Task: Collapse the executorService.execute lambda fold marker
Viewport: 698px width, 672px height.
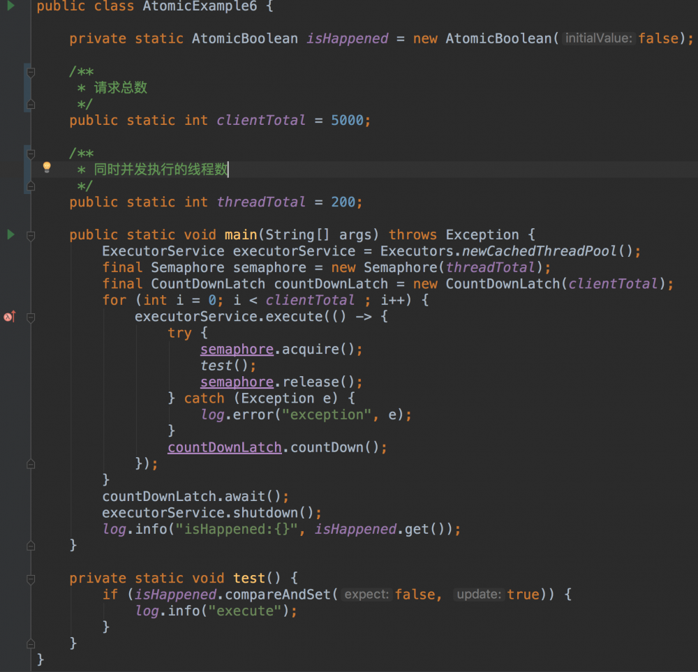Action: [31, 318]
